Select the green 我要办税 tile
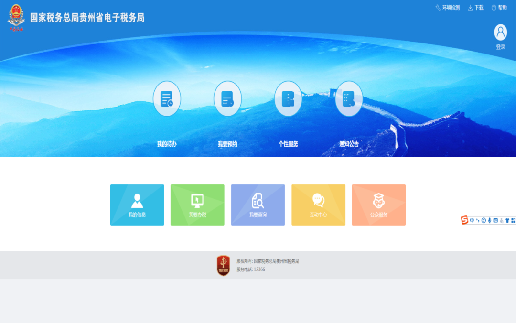 coord(197,205)
